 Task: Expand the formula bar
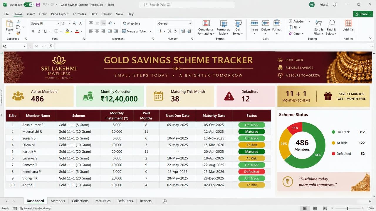(372, 46)
